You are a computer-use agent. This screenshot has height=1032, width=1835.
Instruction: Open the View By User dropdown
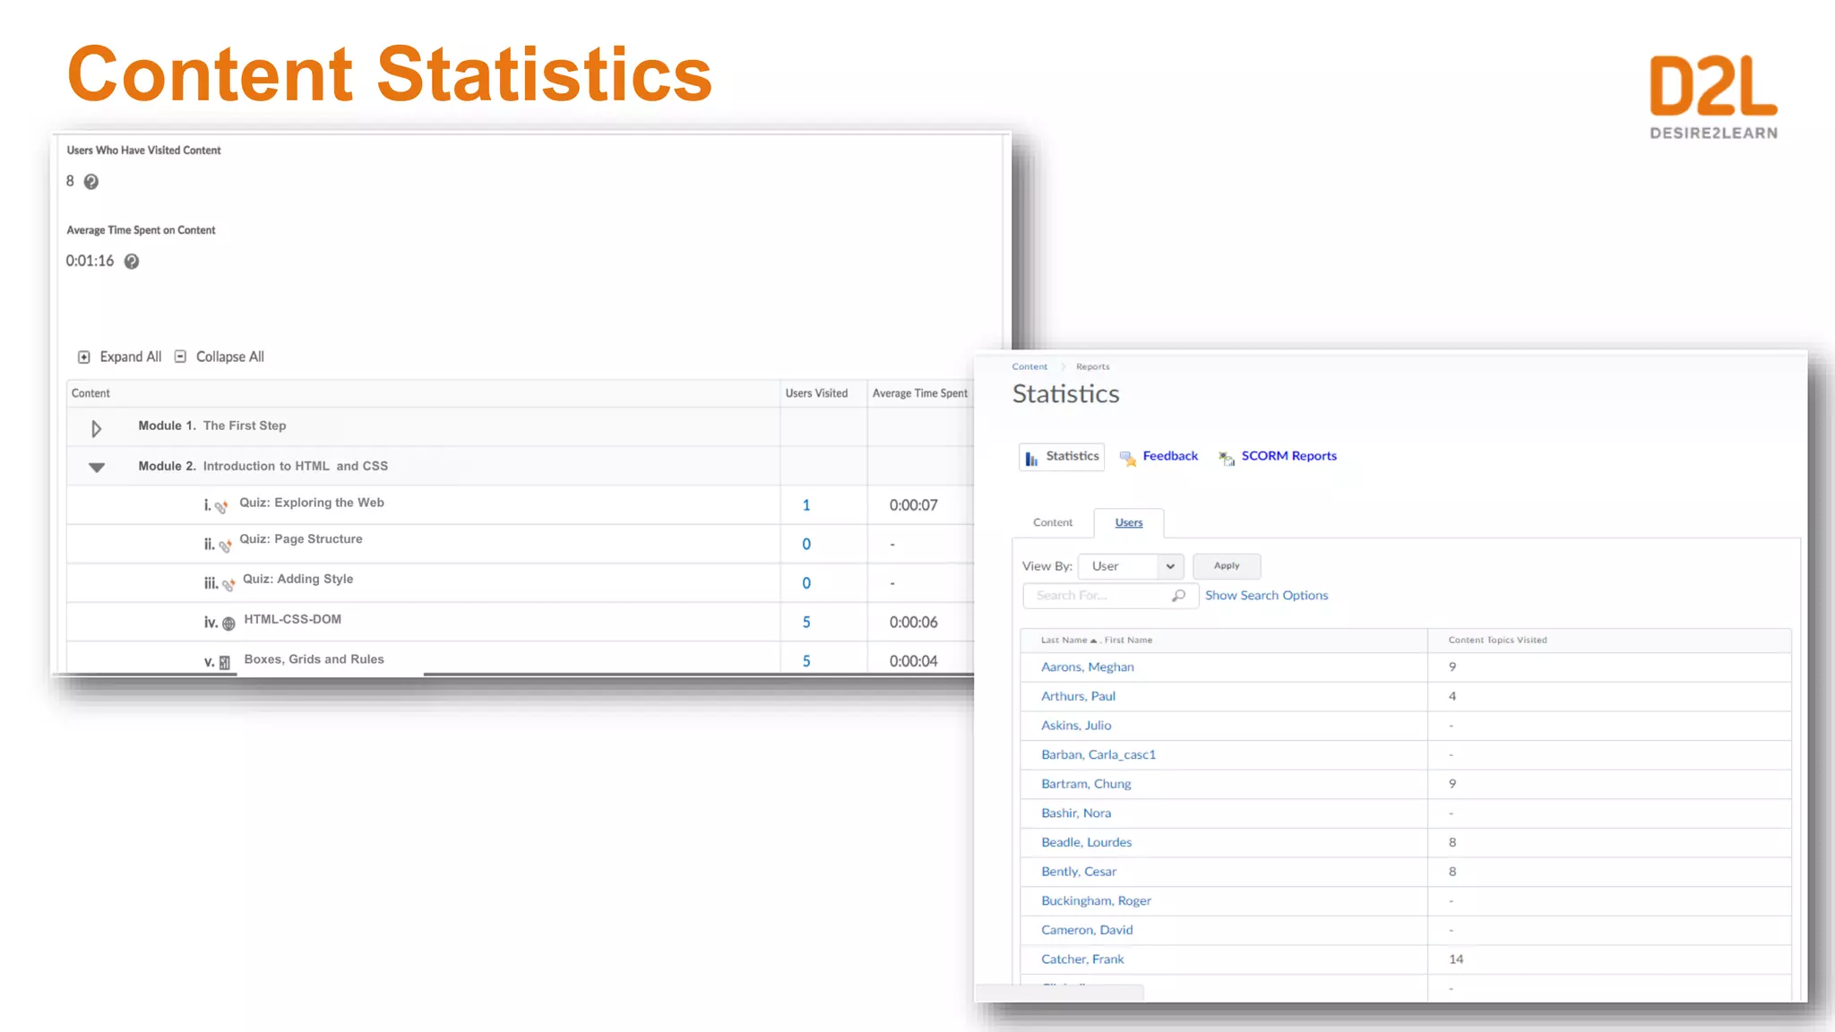[1131, 566]
